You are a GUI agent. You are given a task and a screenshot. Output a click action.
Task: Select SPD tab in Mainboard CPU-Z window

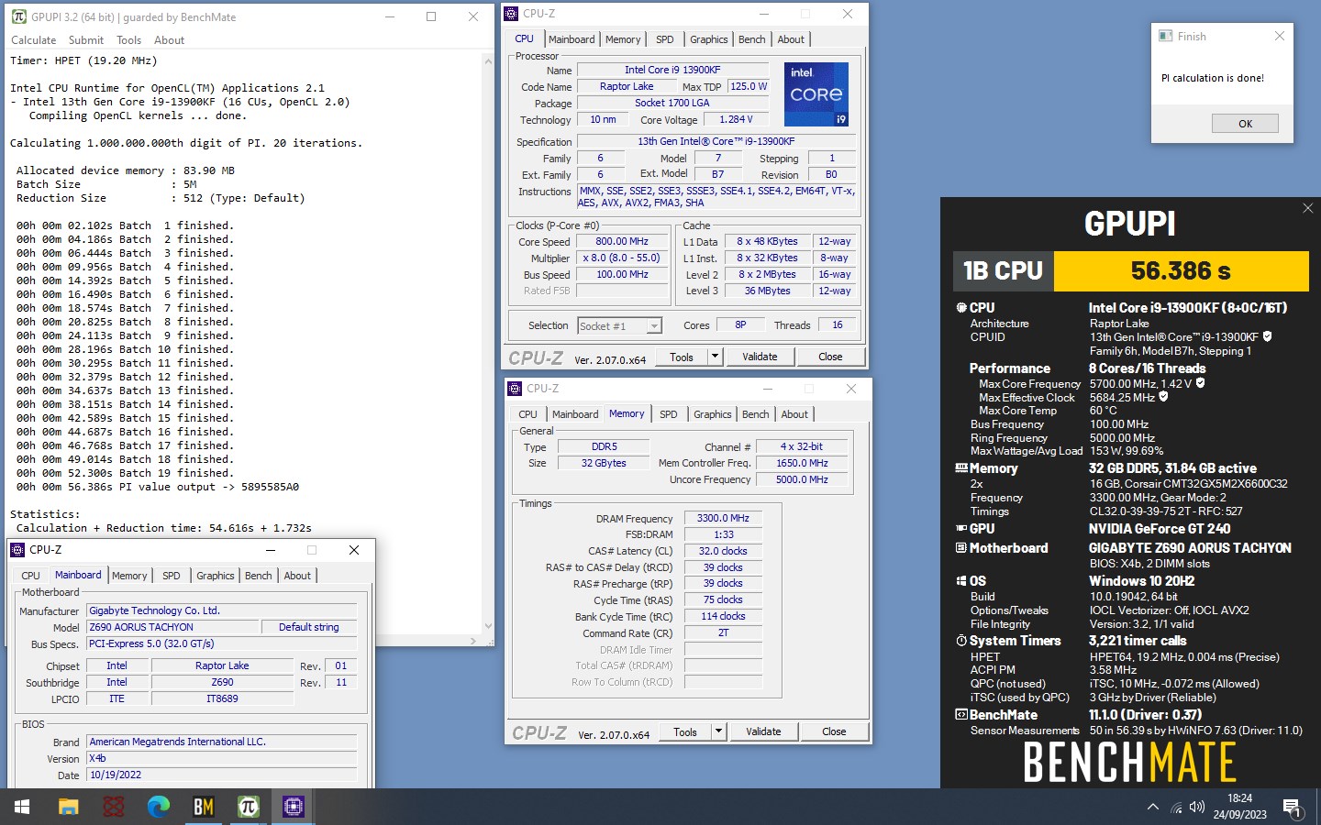tap(172, 576)
